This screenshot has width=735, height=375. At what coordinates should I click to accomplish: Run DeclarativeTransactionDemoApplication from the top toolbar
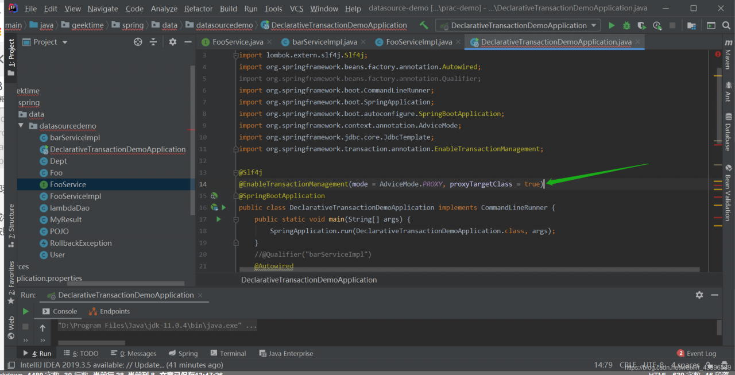point(612,25)
